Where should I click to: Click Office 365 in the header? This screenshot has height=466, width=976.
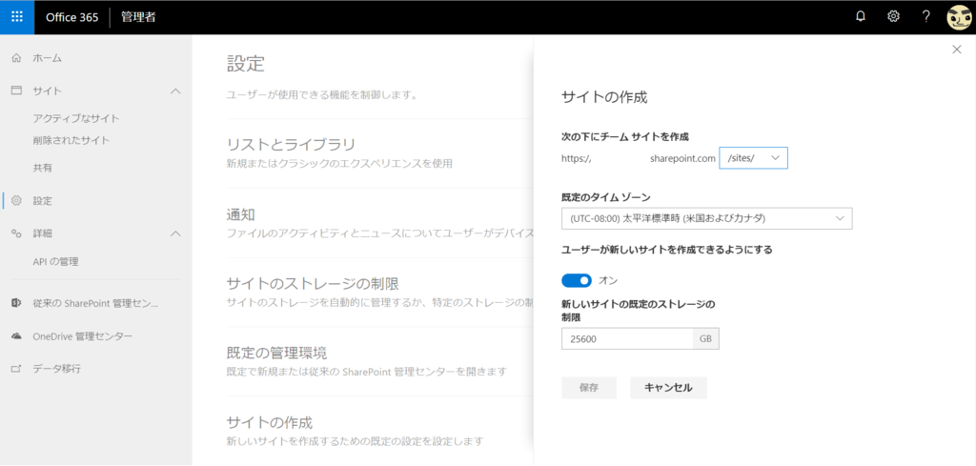coord(71,17)
